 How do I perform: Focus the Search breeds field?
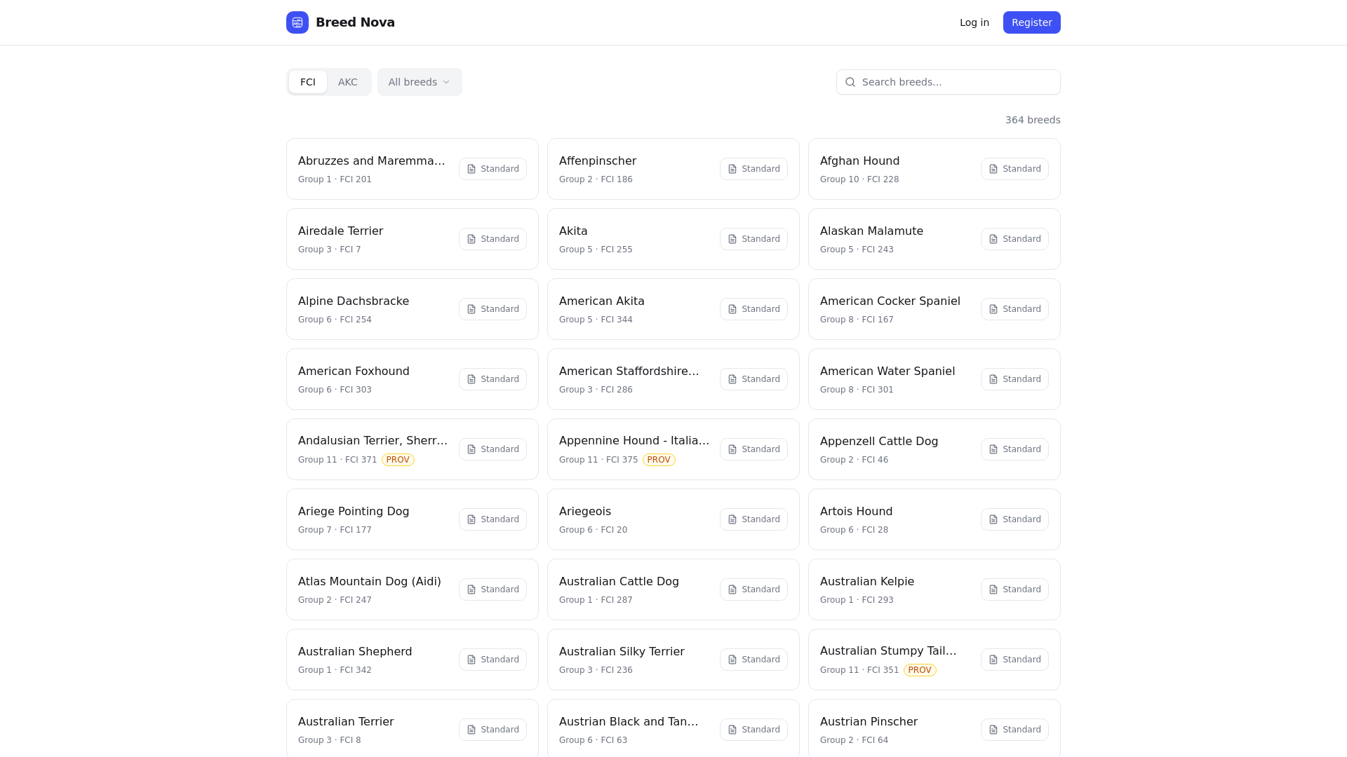pyautogui.click(x=954, y=82)
